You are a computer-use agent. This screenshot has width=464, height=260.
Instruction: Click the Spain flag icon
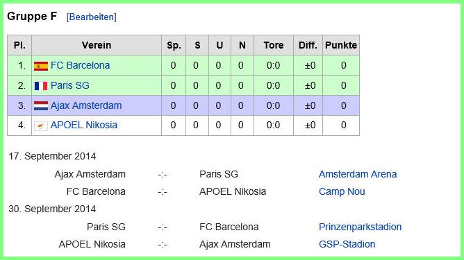pyautogui.click(x=41, y=66)
